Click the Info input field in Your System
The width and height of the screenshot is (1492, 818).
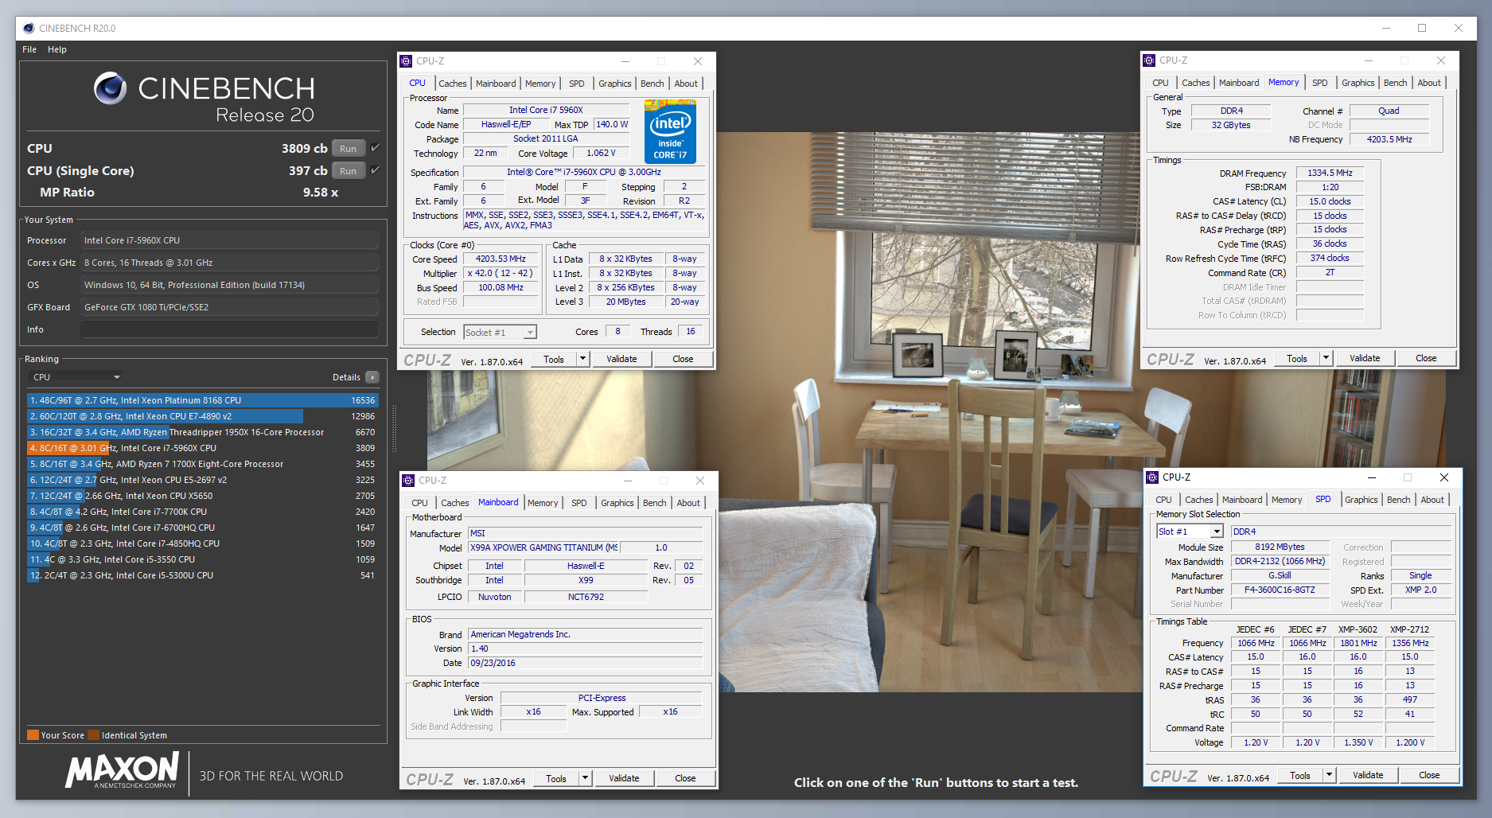229,329
